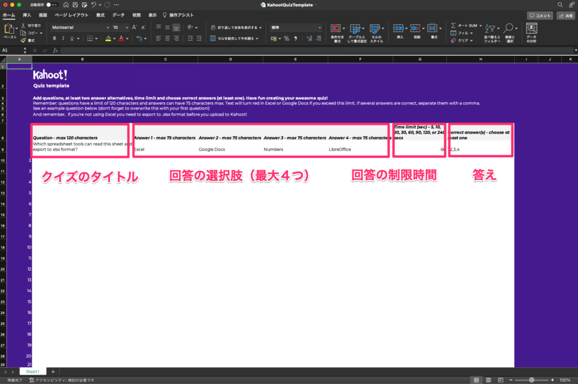Open the 数式 ribbon tab
This screenshot has height=384, width=578.
coord(100,15)
